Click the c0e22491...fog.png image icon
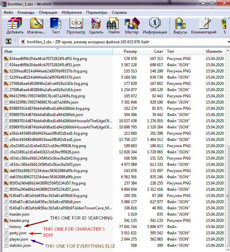Image resolution: width=230 pixels, height=252 pixels. (6, 146)
